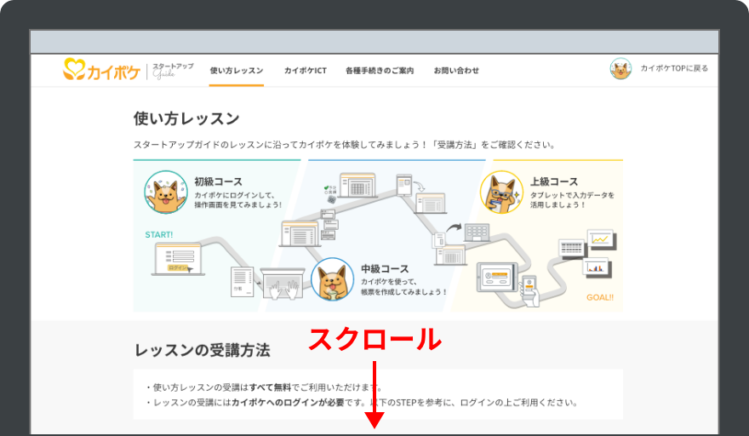Select the 初級コース dog mascot icon
The height and width of the screenshot is (436, 749).
[x=166, y=192]
